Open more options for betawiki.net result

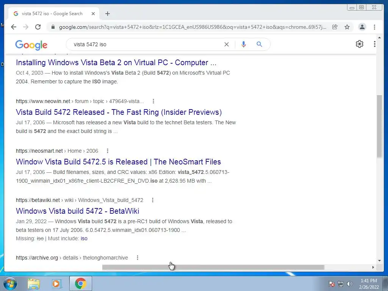point(153,200)
